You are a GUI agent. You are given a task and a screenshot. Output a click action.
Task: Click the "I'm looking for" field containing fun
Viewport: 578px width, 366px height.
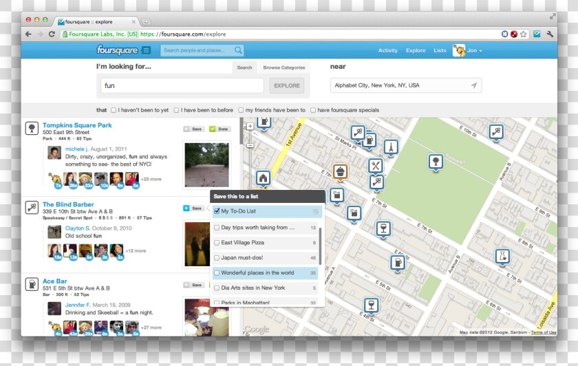tap(182, 85)
